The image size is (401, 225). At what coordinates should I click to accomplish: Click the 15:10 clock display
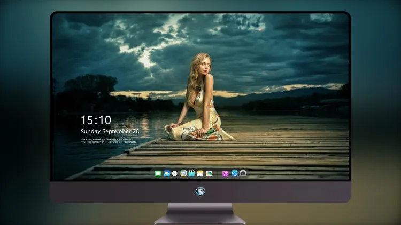click(96, 120)
